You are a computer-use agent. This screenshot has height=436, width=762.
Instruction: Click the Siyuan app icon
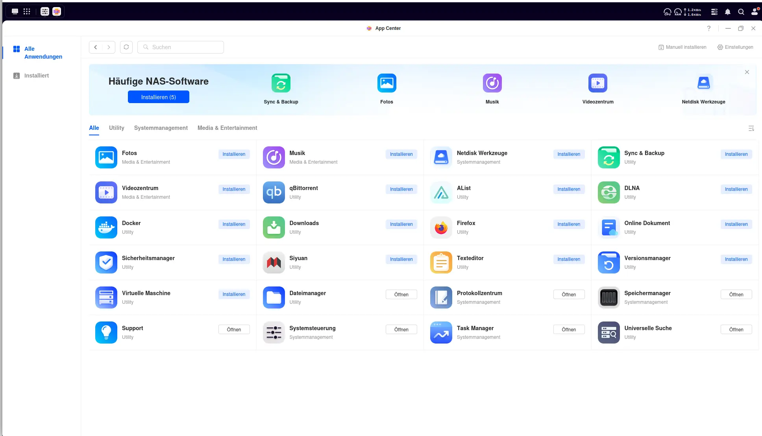pyautogui.click(x=274, y=262)
